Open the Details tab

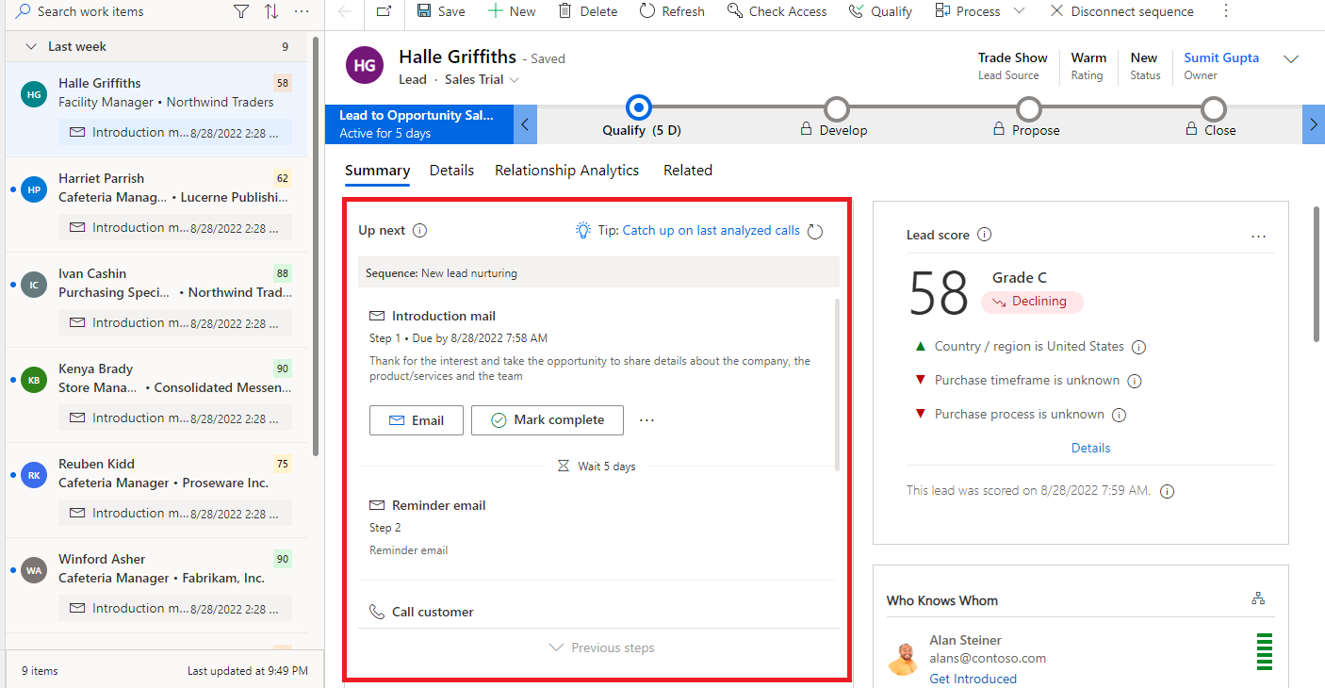click(x=451, y=171)
